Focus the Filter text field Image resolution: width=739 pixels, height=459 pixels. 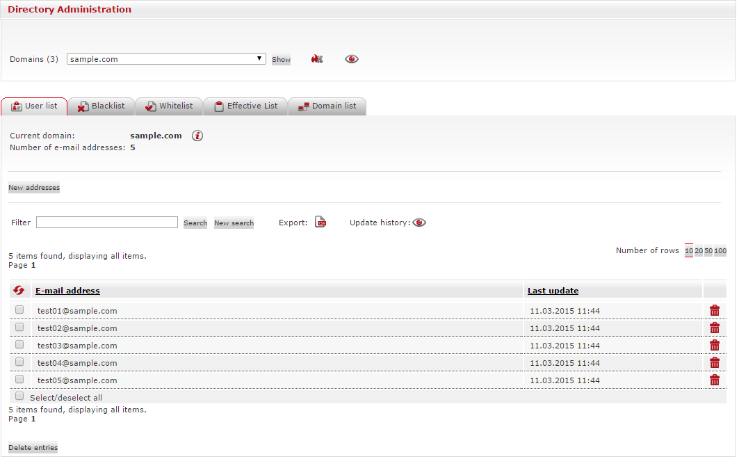[107, 223]
